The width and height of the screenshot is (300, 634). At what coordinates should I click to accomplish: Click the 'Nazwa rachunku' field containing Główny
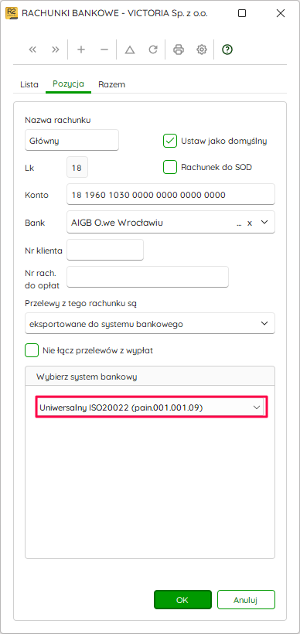click(x=72, y=141)
